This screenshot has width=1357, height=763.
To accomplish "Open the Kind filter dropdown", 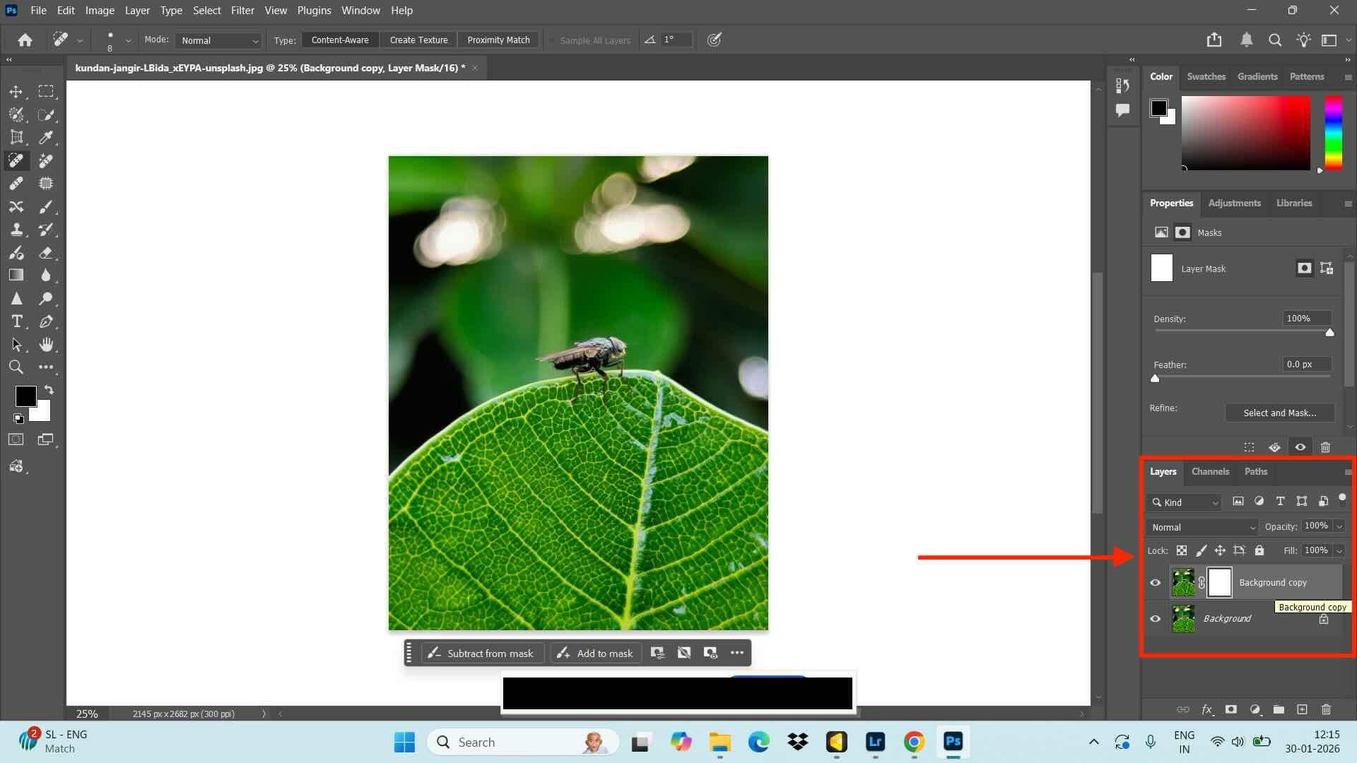I will pos(1184,502).
